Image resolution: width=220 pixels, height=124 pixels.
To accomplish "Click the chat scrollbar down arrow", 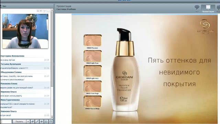I will point(52,117).
